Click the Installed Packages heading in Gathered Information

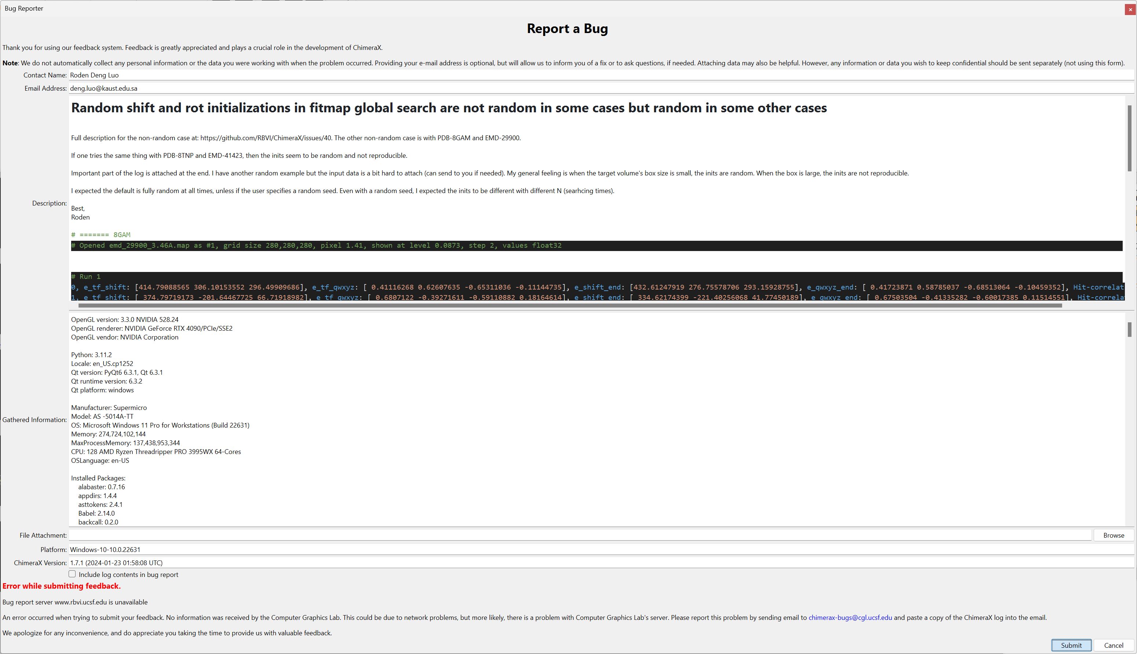pos(98,478)
